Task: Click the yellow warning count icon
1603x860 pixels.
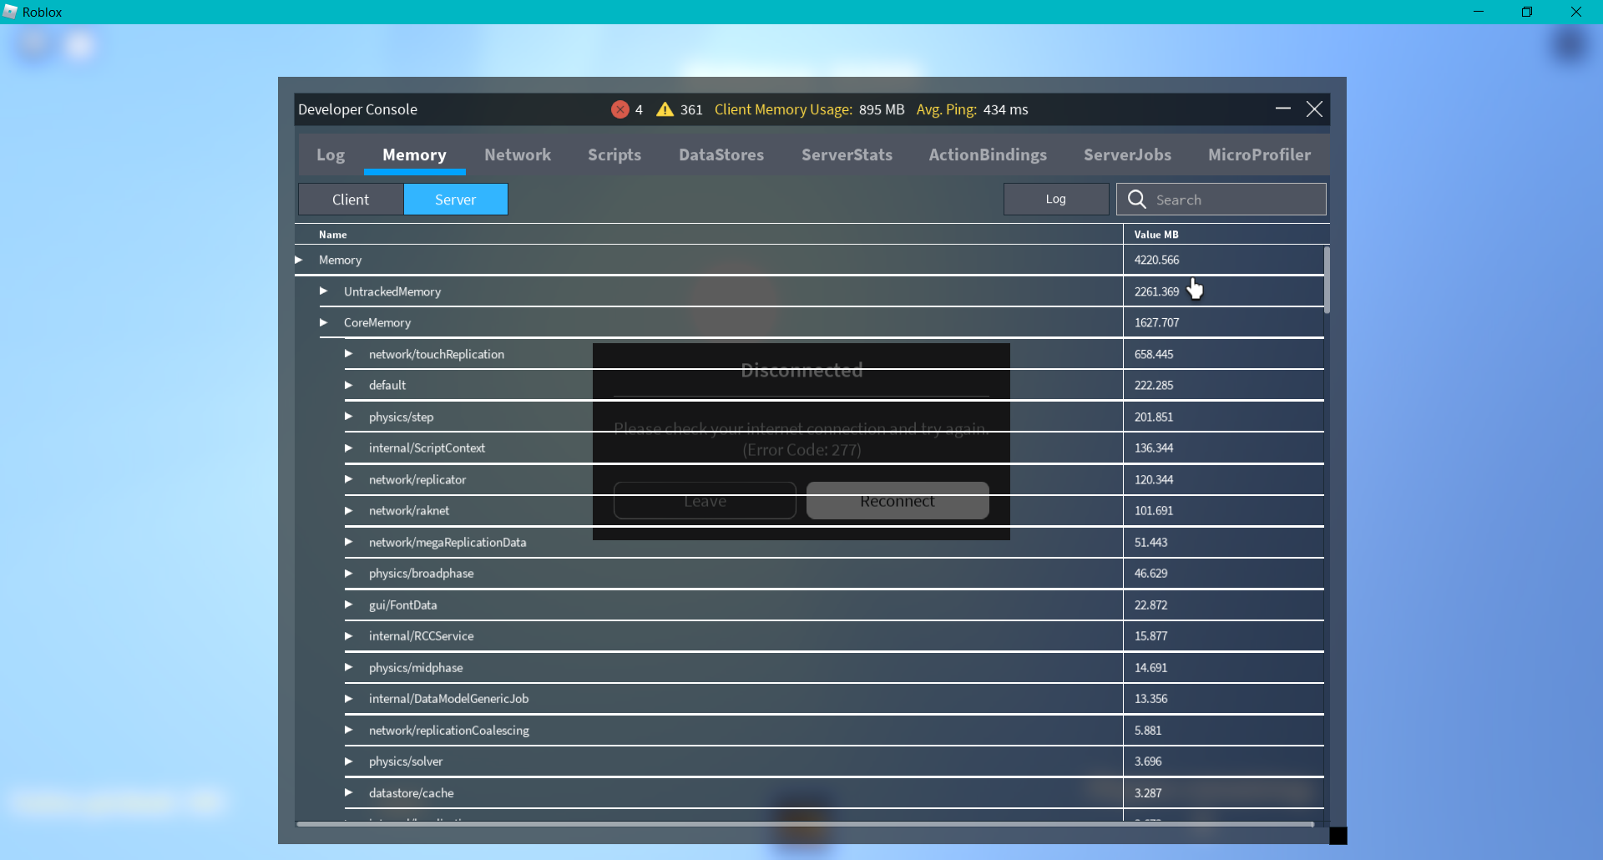Action: pos(665,109)
